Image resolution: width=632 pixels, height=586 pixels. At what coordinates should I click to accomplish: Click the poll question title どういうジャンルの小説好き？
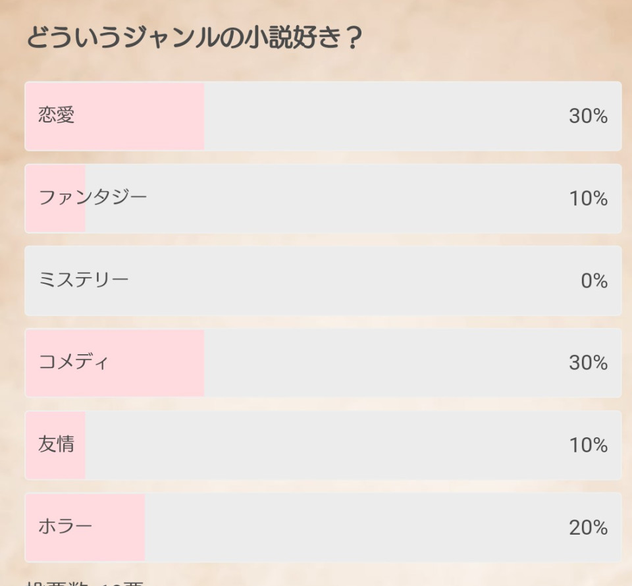[195, 38]
